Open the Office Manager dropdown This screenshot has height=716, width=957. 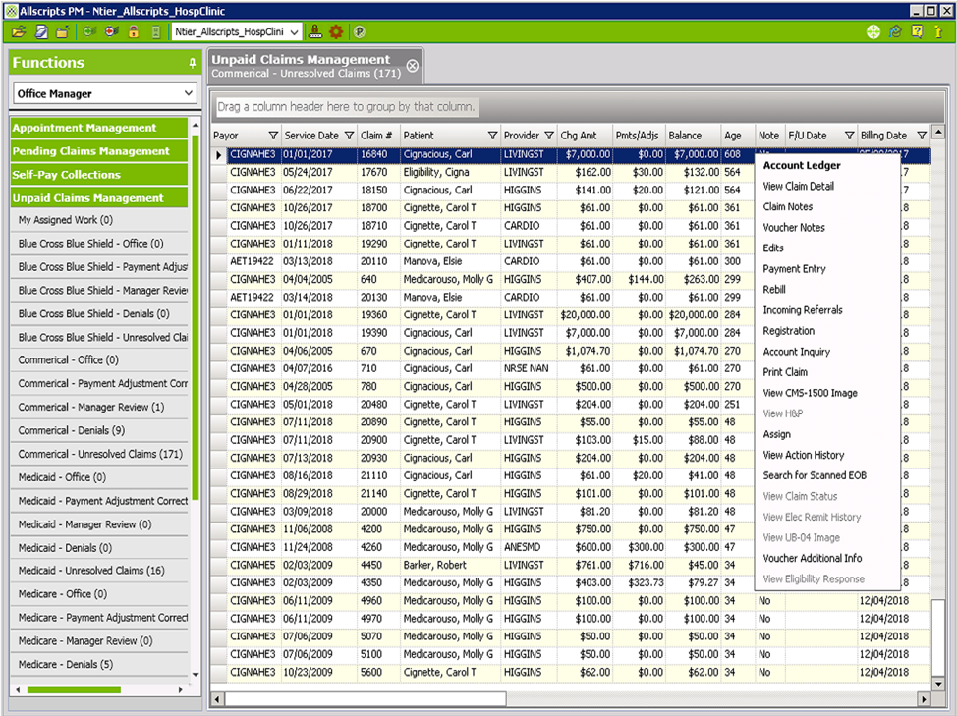[189, 94]
